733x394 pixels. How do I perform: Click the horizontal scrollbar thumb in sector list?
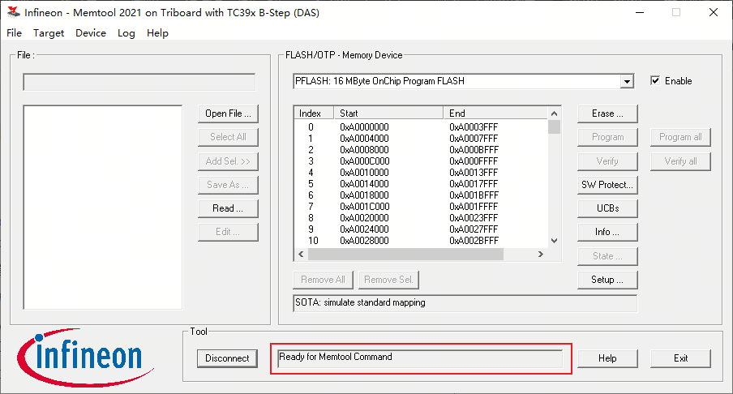click(x=405, y=255)
